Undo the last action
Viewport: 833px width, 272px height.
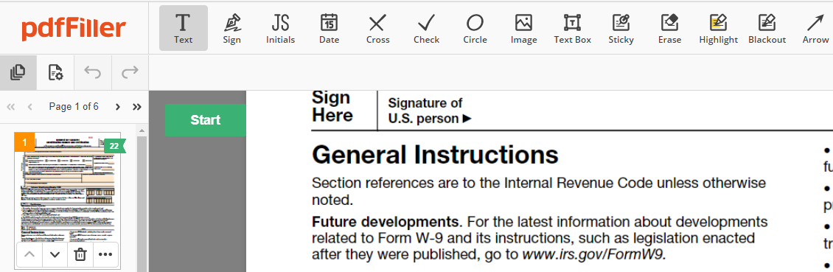pyautogui.click(x=93, y=72)
